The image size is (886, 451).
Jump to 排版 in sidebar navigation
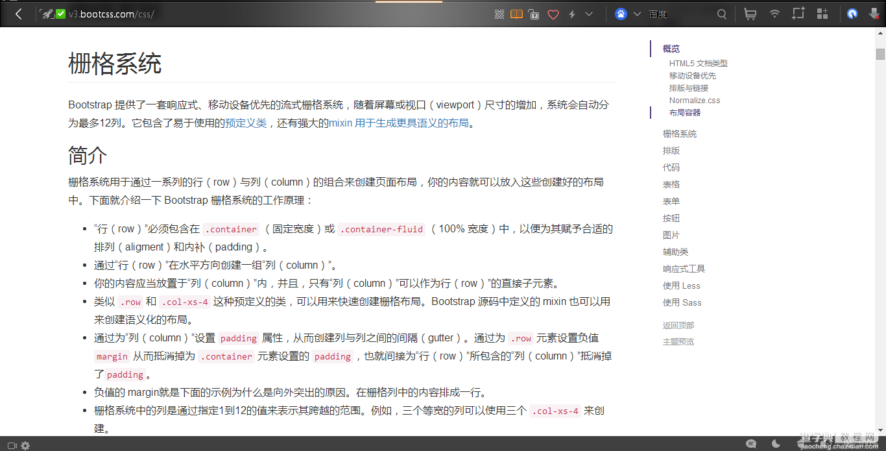point(671,151)
